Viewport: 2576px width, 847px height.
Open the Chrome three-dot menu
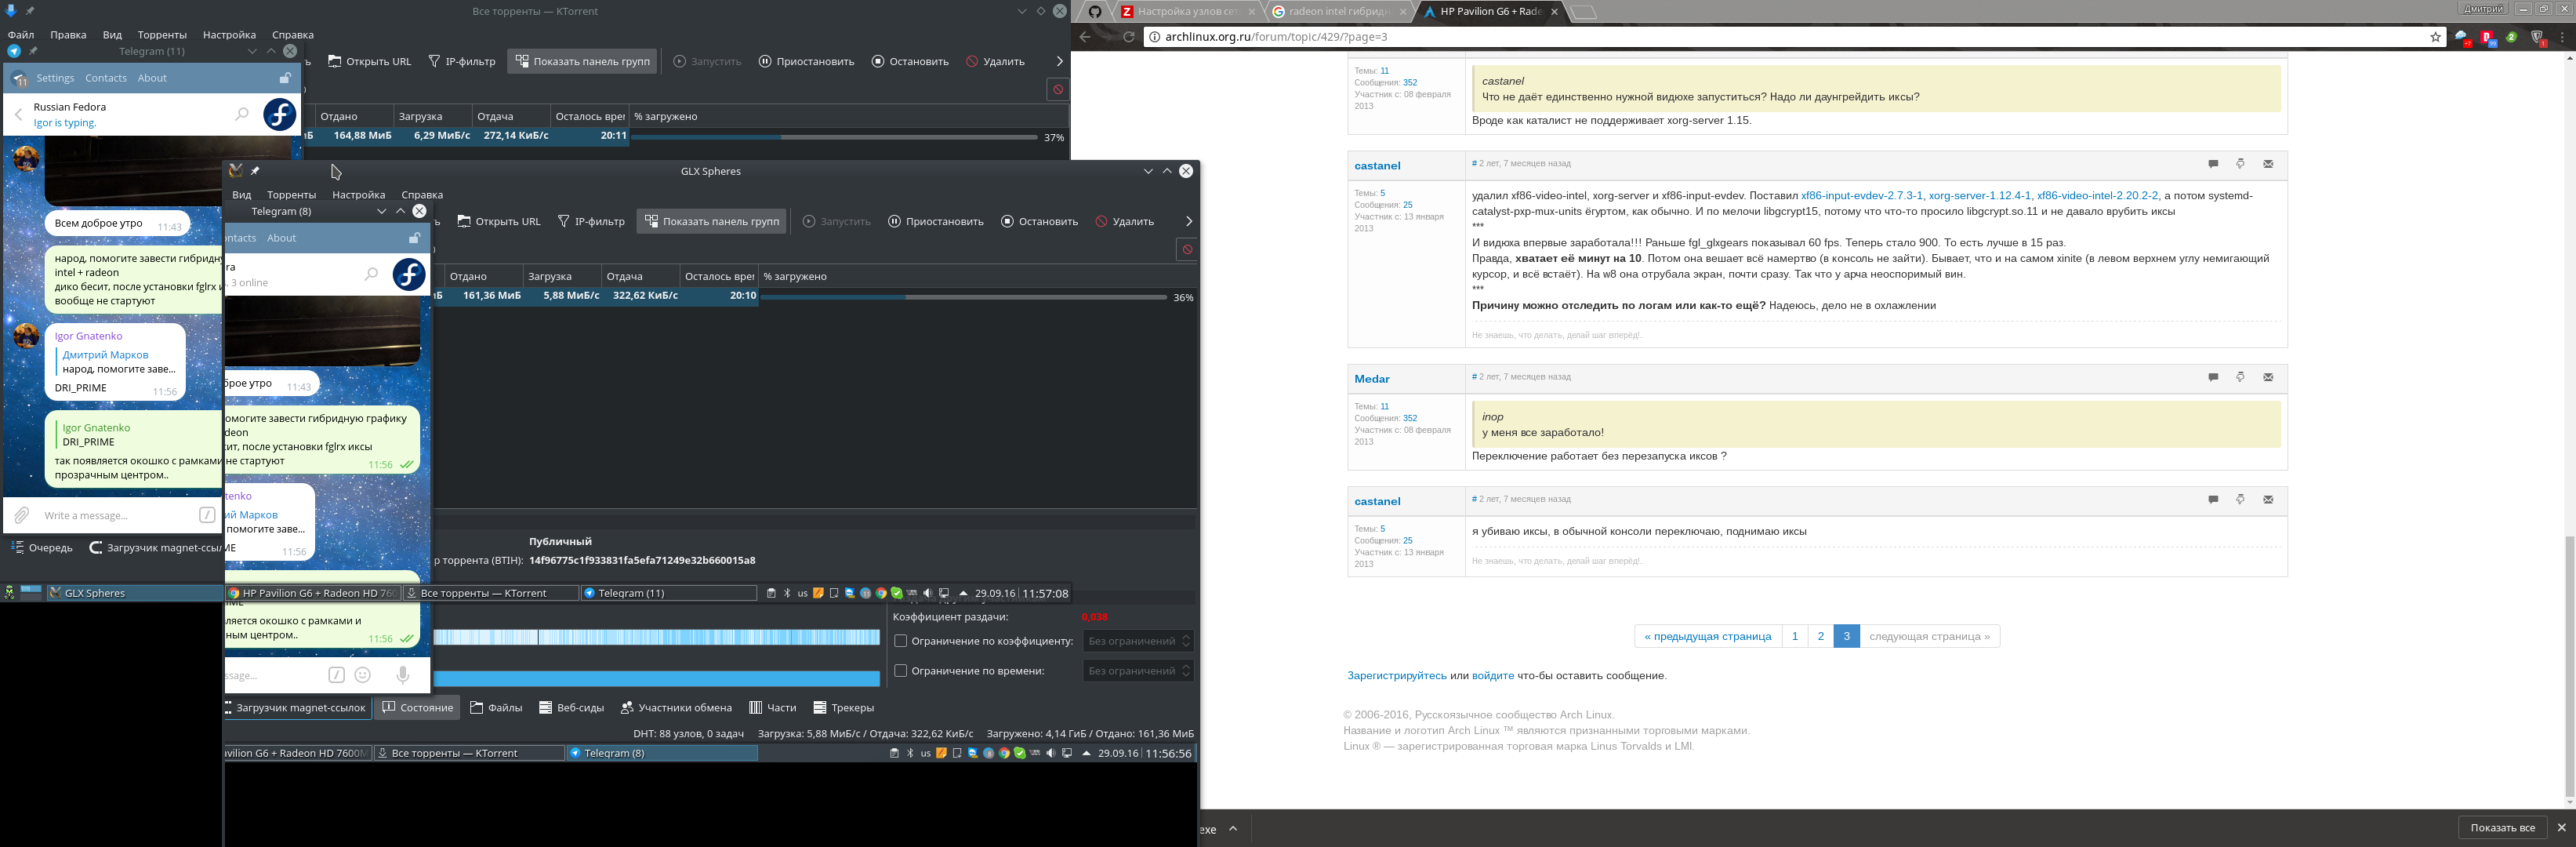[2563, 38]
